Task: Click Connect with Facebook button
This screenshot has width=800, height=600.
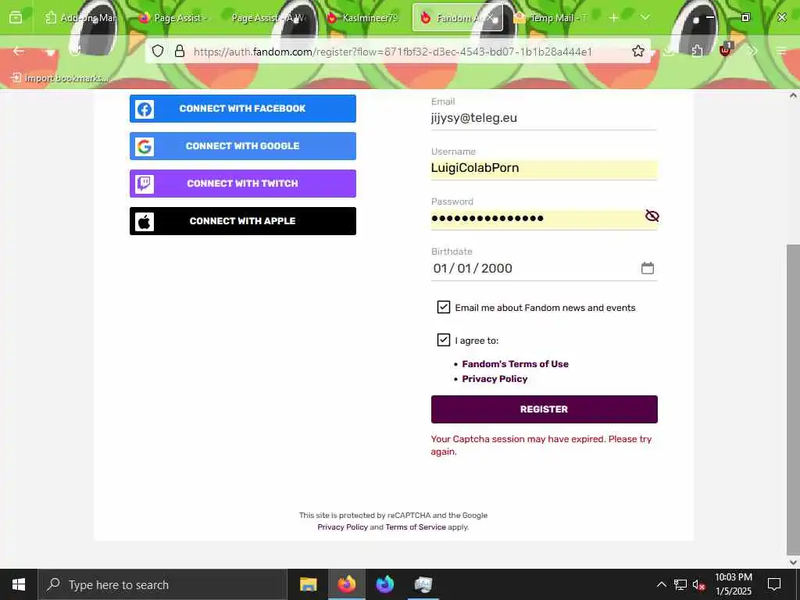Action: coord(243,109)
